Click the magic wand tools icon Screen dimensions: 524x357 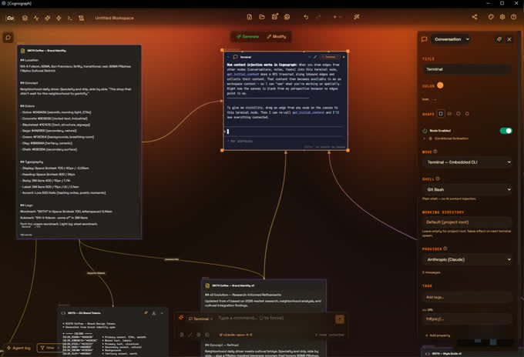click(357, 17)
